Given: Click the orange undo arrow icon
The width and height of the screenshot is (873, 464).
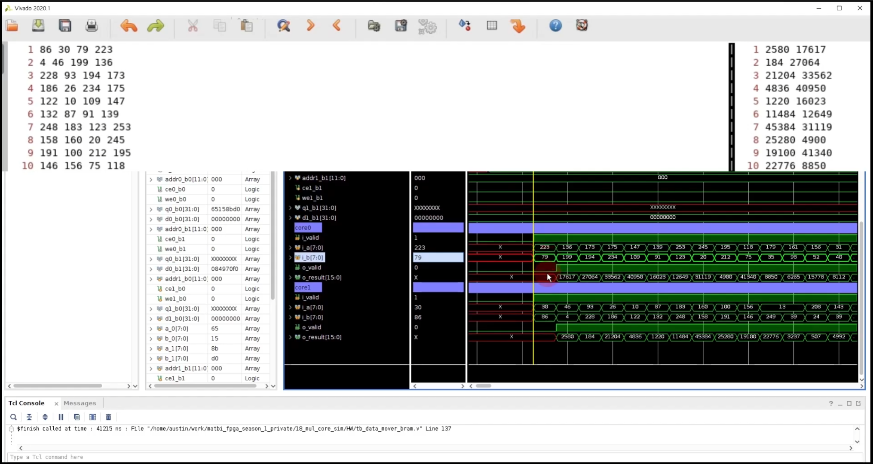Looking at the screenshot, I should click(129, 26).
